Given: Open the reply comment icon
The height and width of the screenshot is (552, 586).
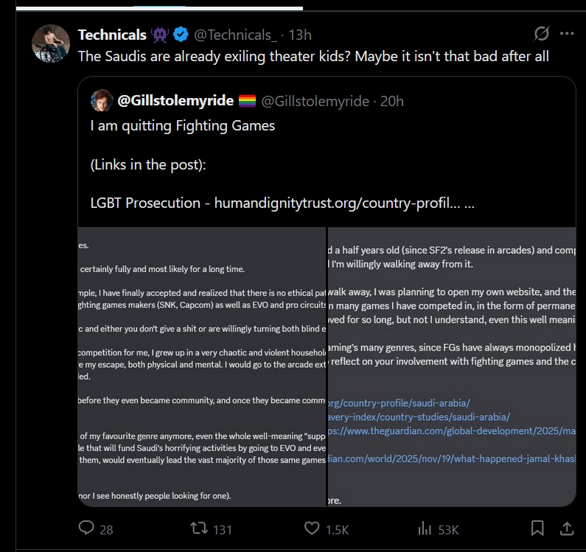Looking at the screenshot, I should click(x=86, y=528).
